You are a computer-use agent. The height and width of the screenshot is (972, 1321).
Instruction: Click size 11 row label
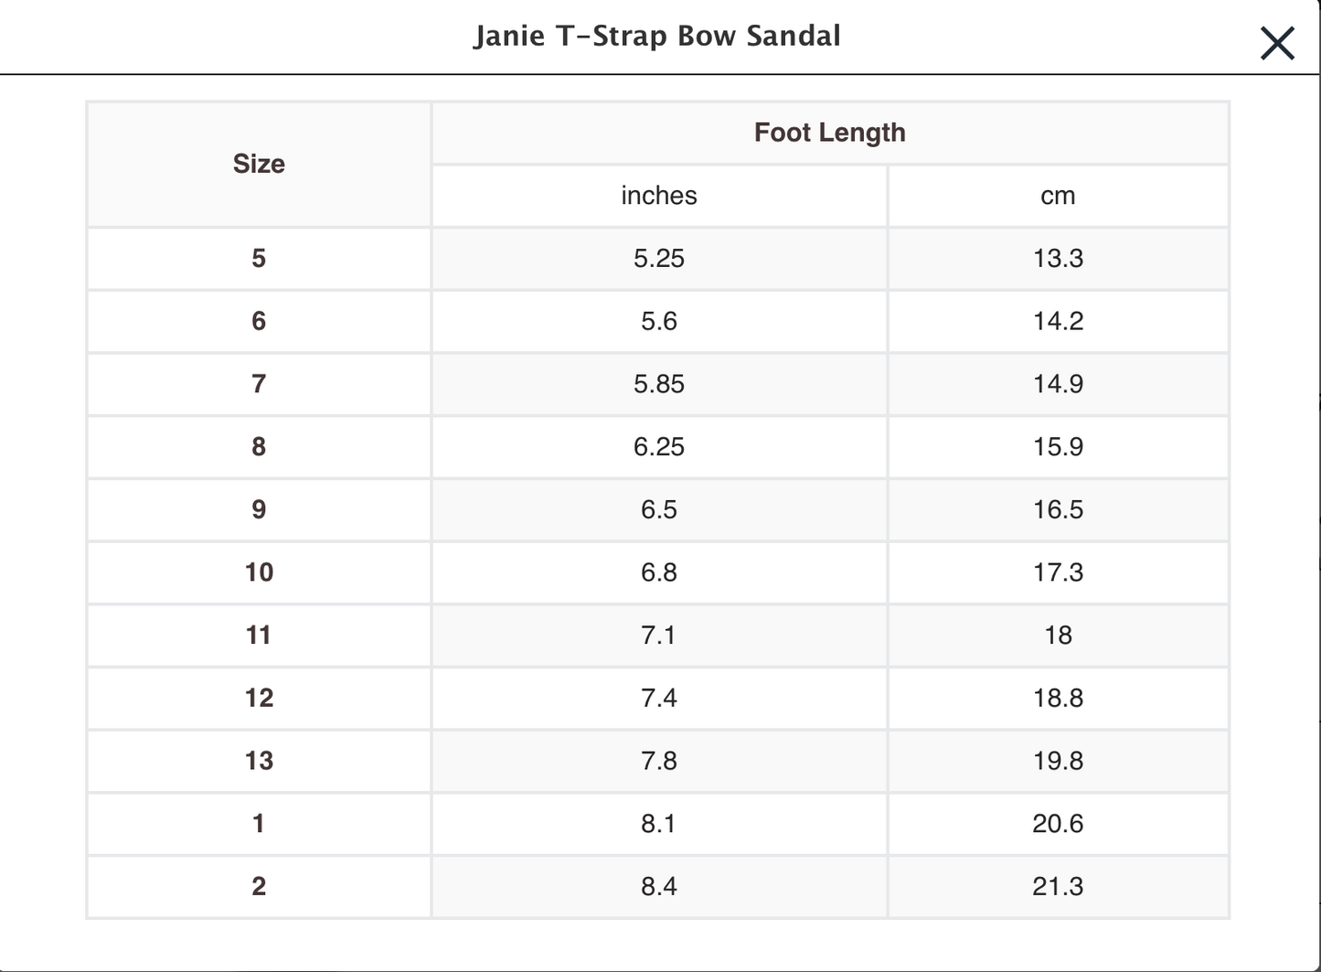[259, 636]
